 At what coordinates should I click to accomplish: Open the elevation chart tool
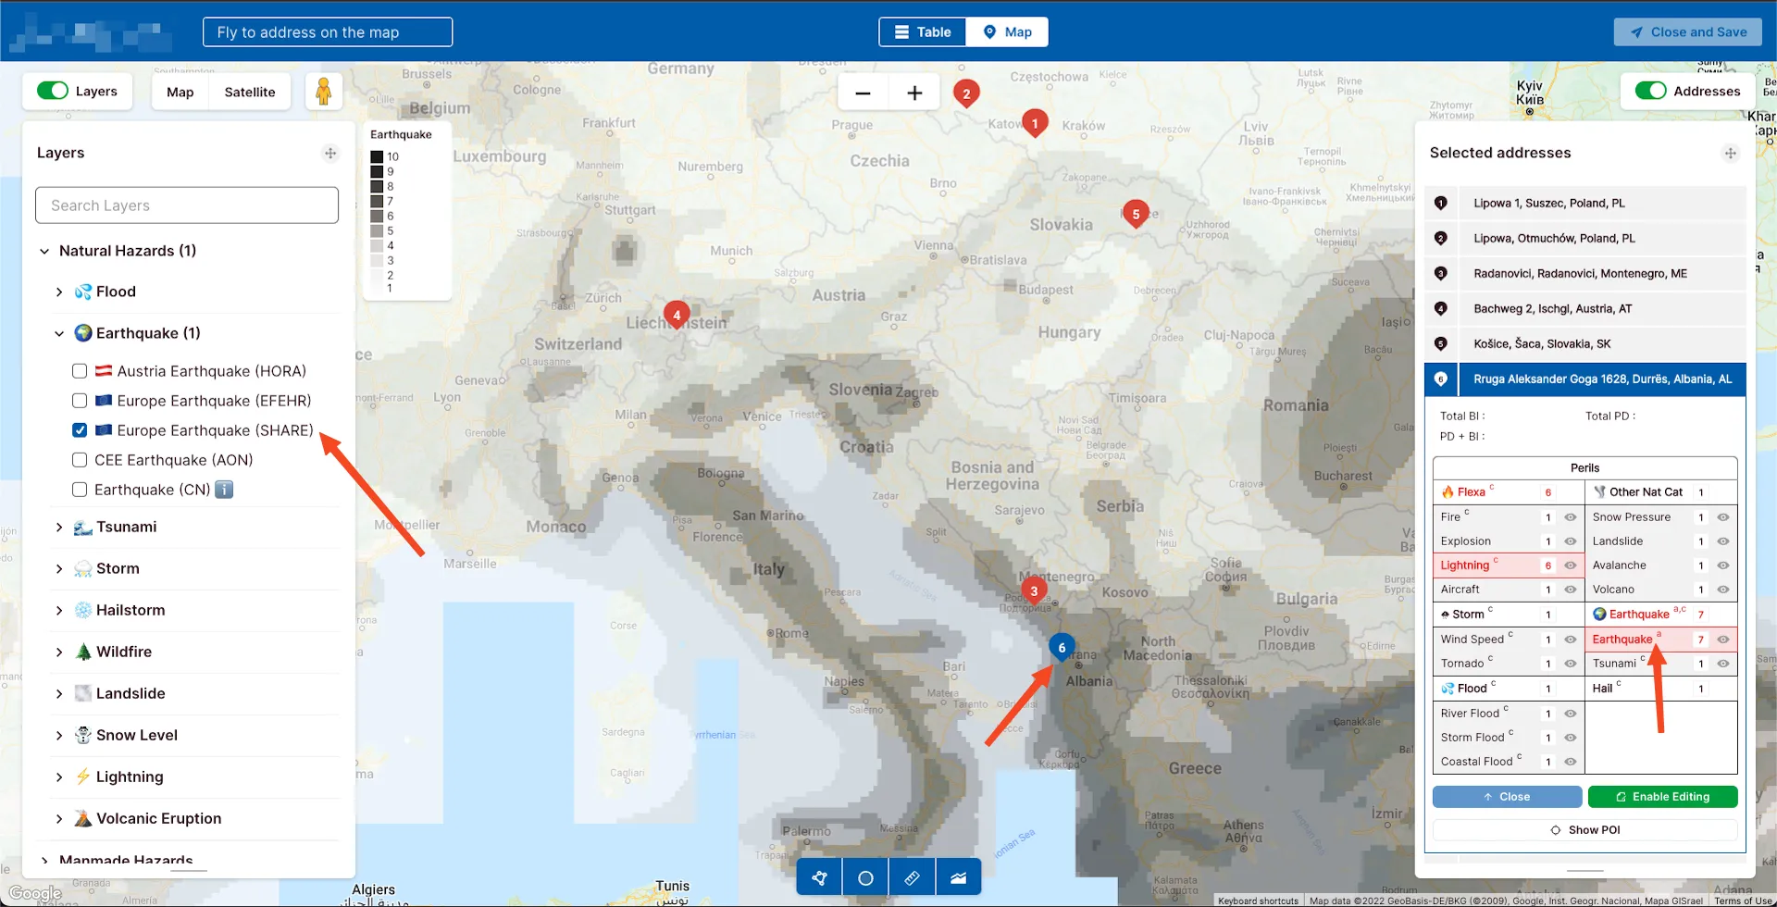(x=958, y=876)
